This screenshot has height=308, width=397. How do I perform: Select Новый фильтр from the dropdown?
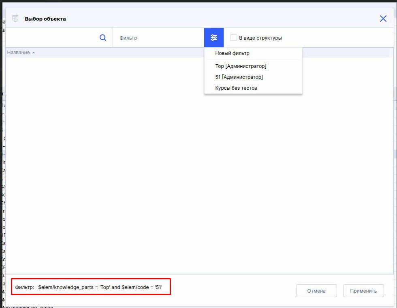point(232,53)
